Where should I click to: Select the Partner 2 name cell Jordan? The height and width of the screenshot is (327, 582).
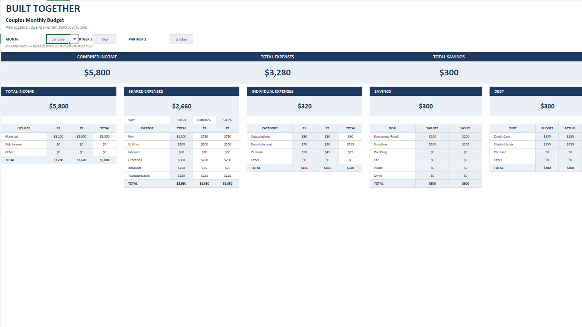pos(181,39)
